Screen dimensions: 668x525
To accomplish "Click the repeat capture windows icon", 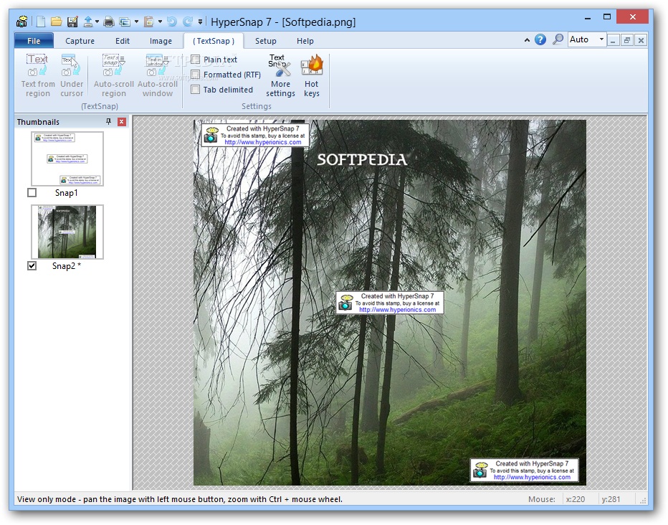I will pyautogui.click(x=125, y=22).
